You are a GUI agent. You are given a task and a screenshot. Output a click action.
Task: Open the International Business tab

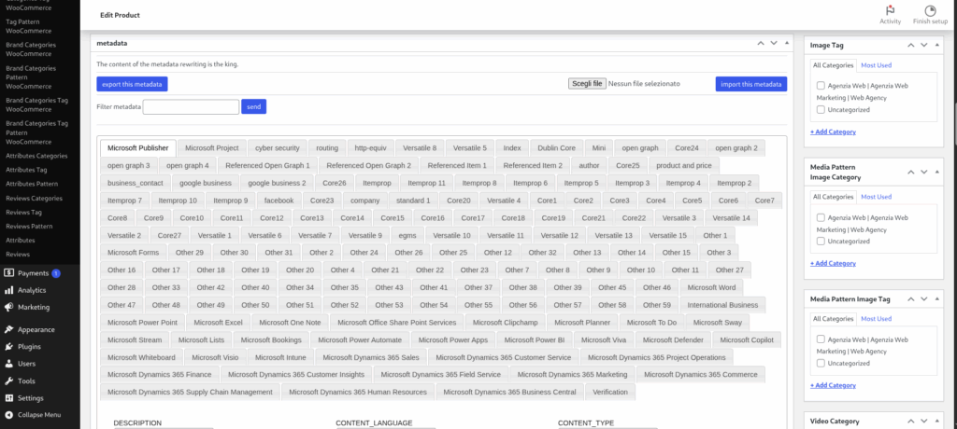(x=722, y=305)
